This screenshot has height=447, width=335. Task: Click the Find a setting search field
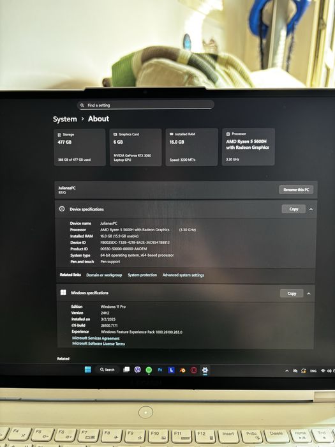pos(145,105)
